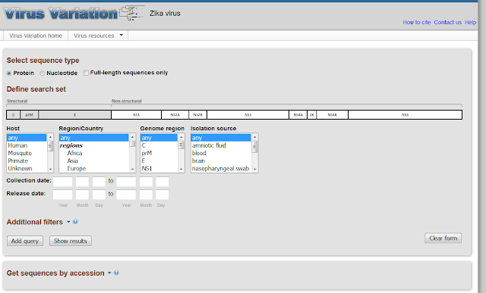Select 2K segment in genome map
Viewport: 486px width, 293px height.
click(312, 114)
